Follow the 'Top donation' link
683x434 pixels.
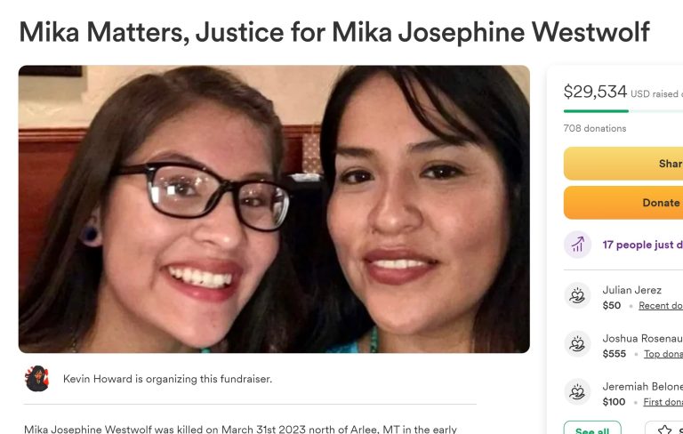point(663,354)
